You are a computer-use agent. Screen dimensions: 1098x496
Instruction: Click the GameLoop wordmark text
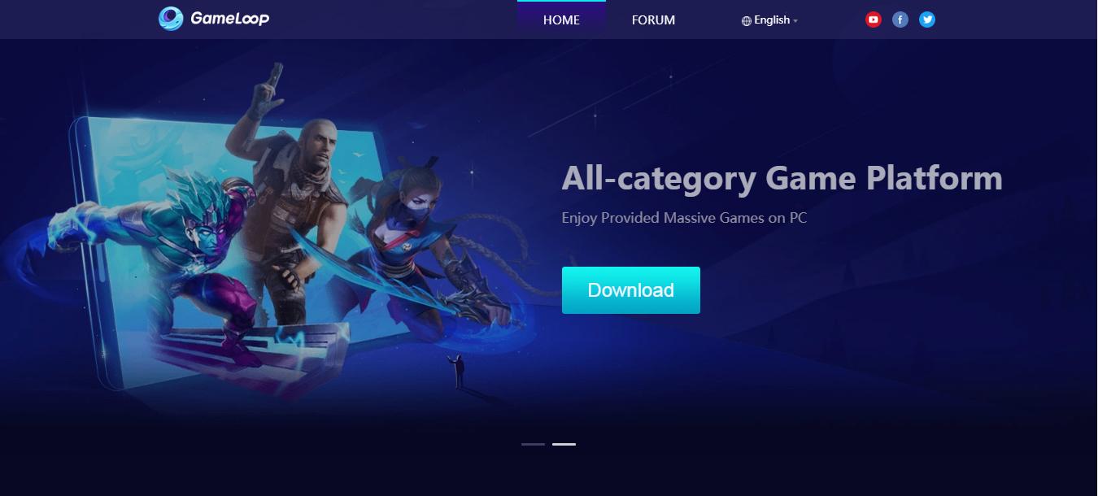pos(230,18)
